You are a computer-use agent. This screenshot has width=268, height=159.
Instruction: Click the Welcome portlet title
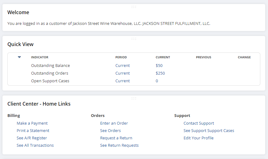(x=18, y=12)
